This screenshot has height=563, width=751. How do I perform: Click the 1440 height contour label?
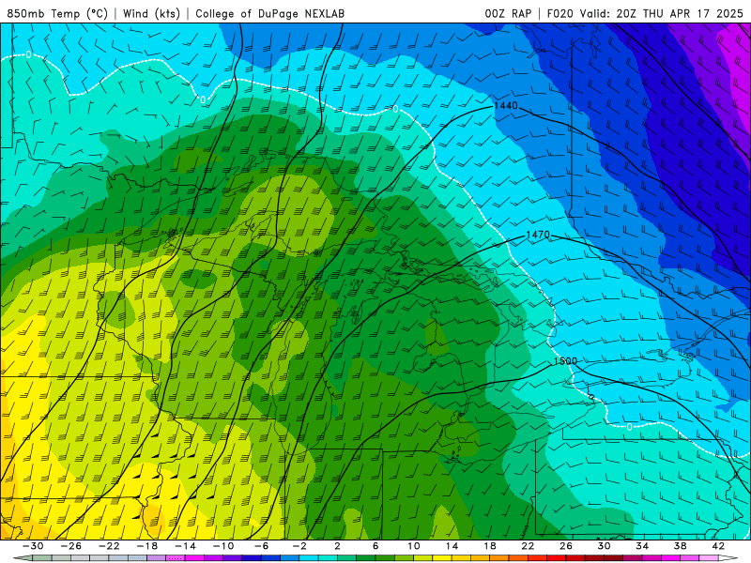pos(506,105)
